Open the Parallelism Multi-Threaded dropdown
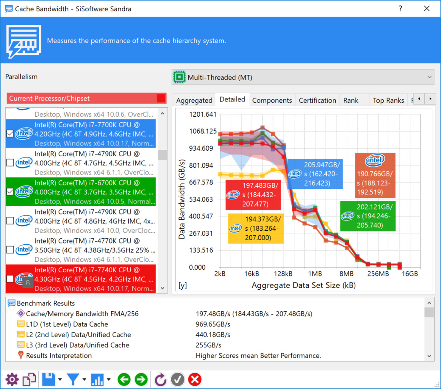 303,77
